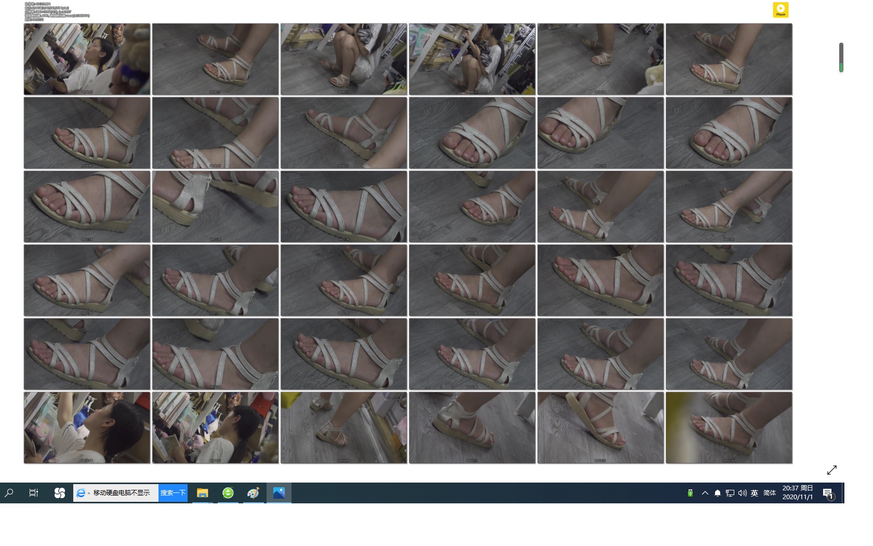The width and height of the screenshot is (873, 546).
Task: Open the Action Center notifications button
Action: click(828, 493)
